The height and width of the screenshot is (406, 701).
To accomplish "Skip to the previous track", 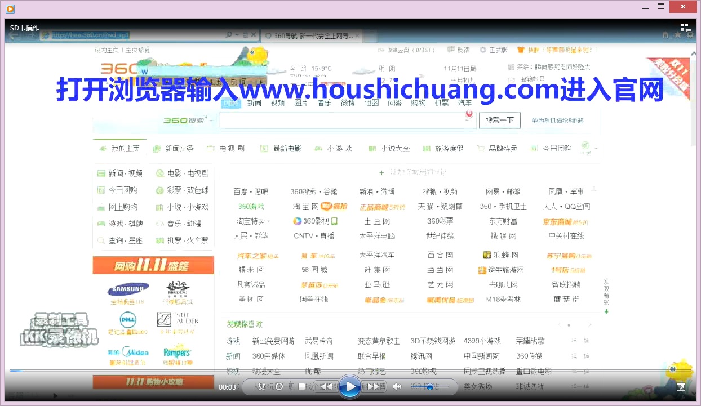I will point(326,386).
